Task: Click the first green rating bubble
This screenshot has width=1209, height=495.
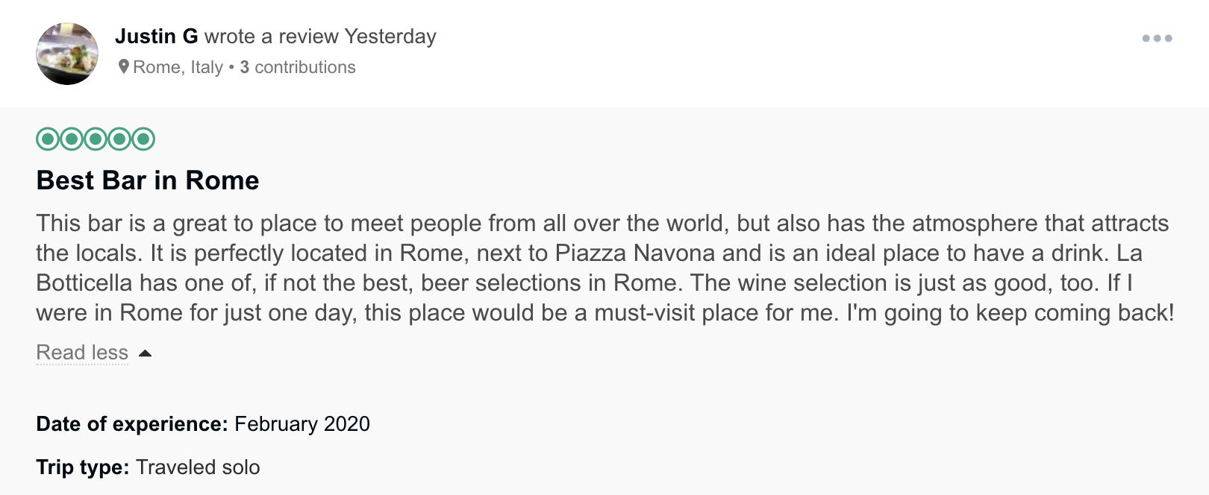Action: (48, 139)
